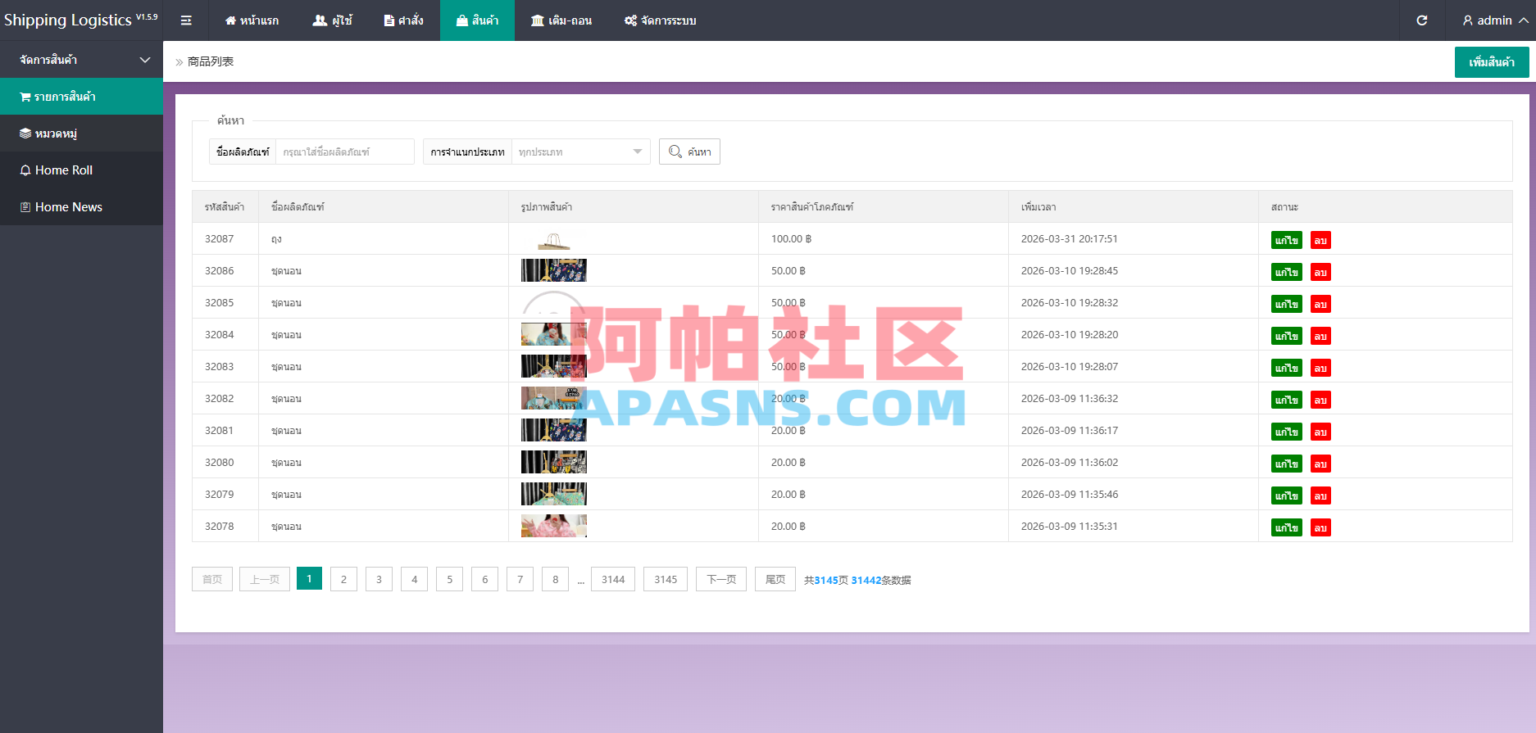
Task: Delete product 32085
Action: pyautogui.click(x=1320, y=304)
